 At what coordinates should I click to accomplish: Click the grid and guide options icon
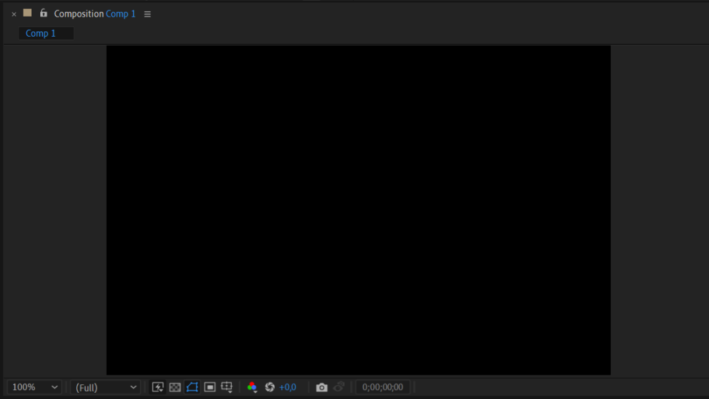coord(226,387)
